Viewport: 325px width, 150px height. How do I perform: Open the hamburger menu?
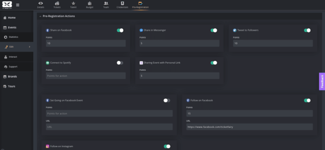(17, 5)
